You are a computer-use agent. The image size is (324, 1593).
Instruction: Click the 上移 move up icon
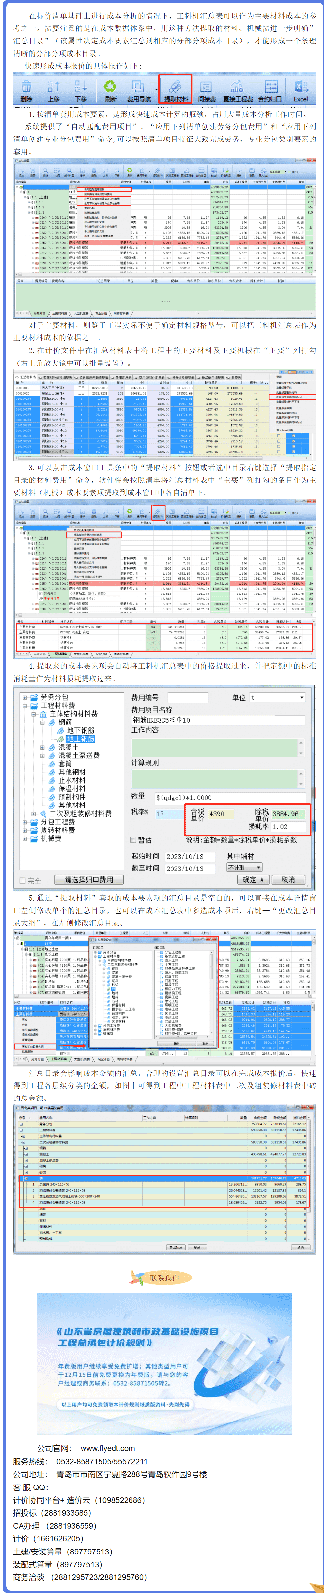click(54, 87)
